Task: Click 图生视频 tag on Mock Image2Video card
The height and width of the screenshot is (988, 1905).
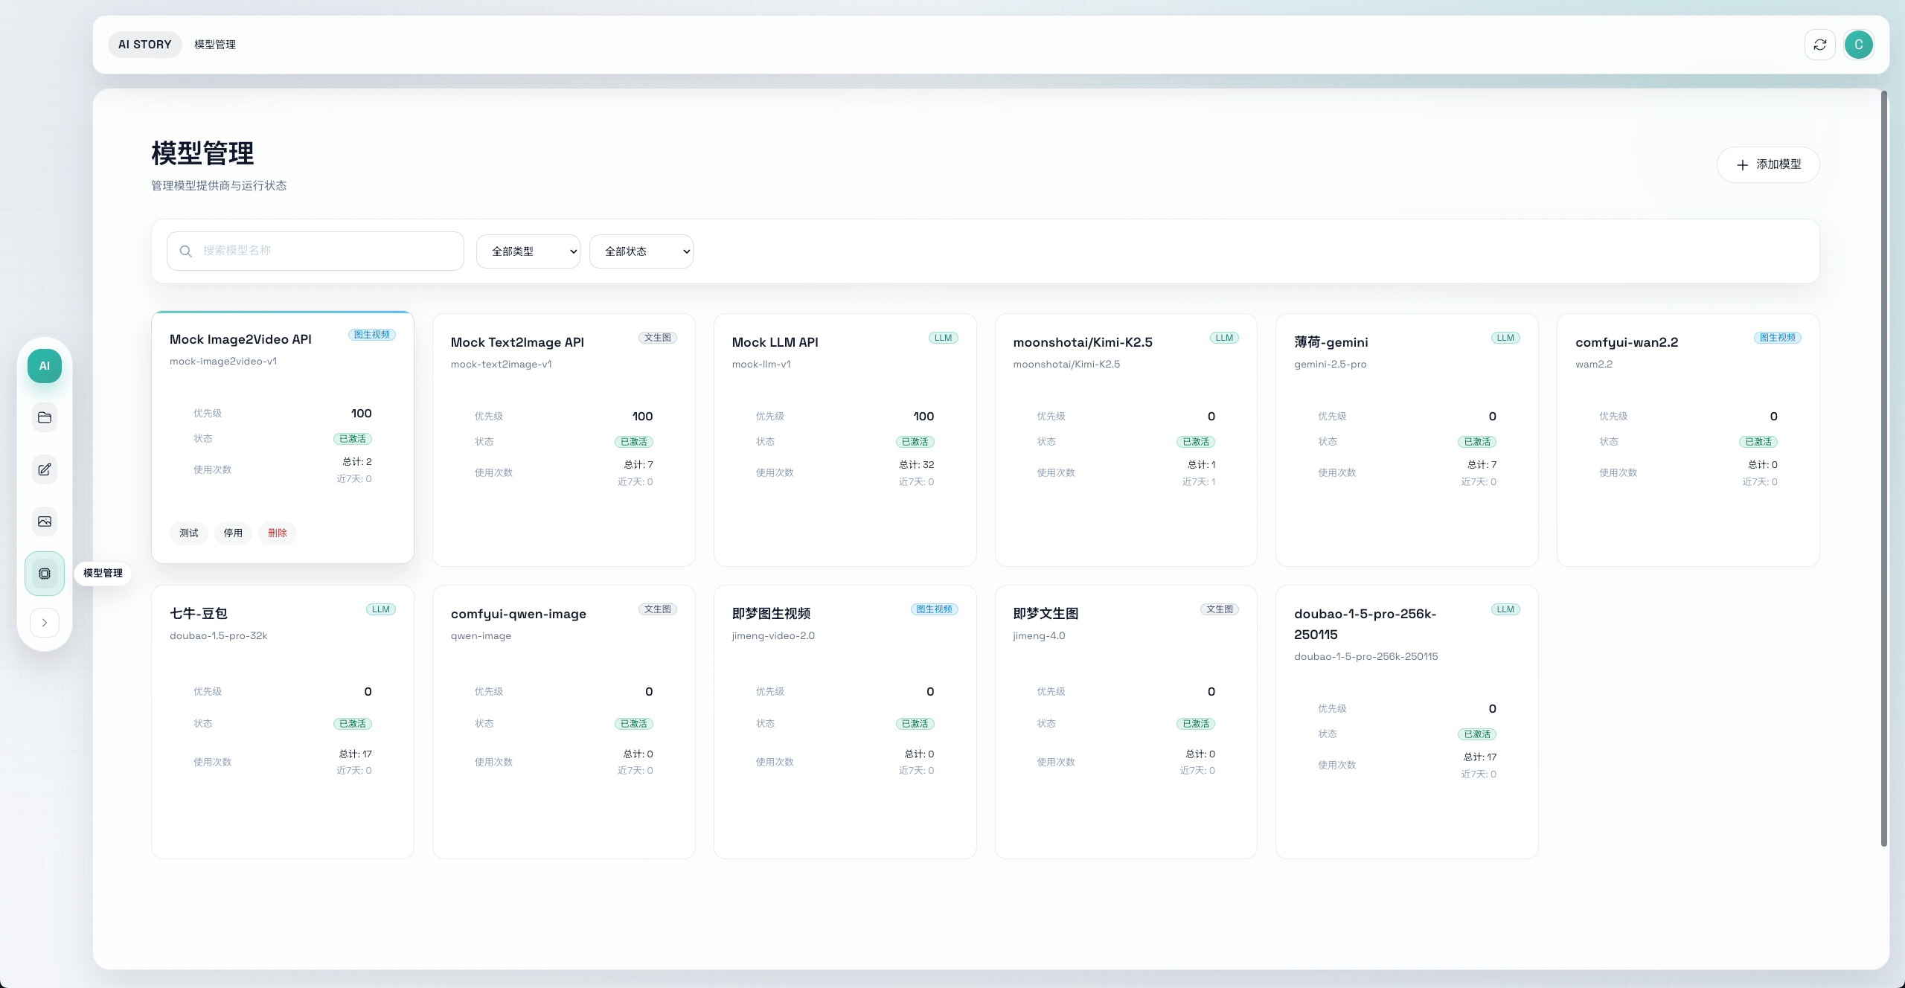Action: click(372, 335)
